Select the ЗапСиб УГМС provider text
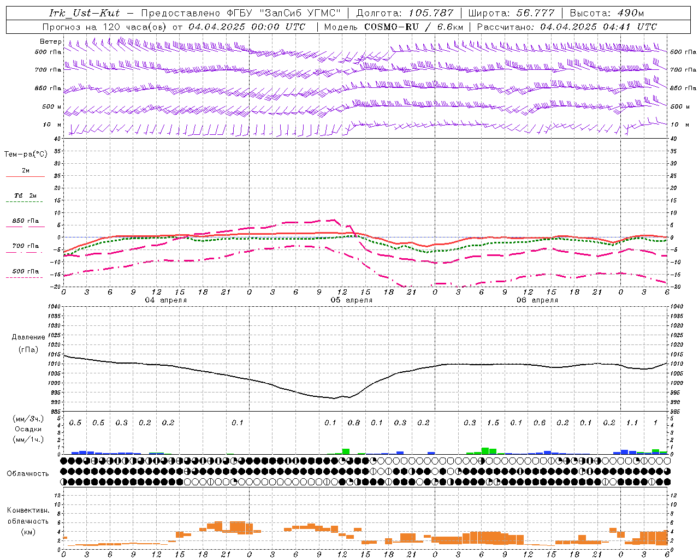 (x=299, y=13)
